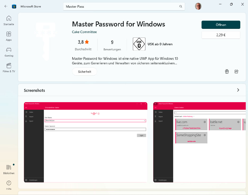Open Apps section in the sidebar
Viewport: 248px width, 195px height.
pyautogui.click(x=9, y=36)
